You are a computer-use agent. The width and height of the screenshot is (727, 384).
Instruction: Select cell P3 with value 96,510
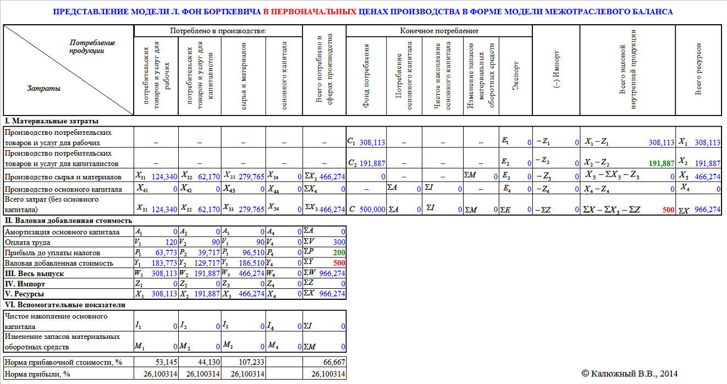244,253
